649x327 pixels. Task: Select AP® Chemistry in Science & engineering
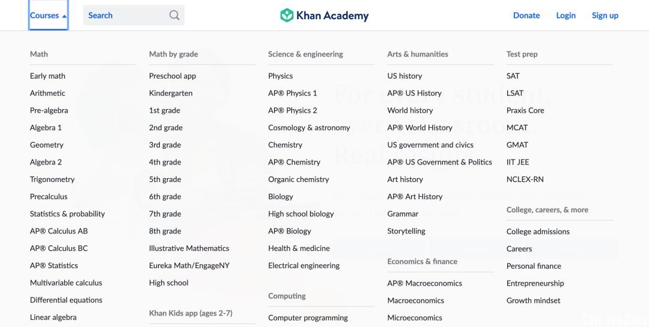pos(294,162)
